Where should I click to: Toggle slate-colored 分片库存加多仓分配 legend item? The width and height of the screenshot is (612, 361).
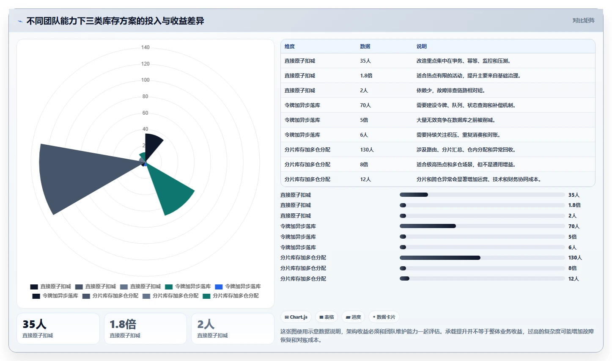point(110,296)
